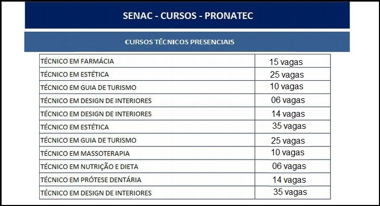Select the 25 vagas Guia de Turismo cell
Screen dimensions: 380x206
click(x=293, y=140)
